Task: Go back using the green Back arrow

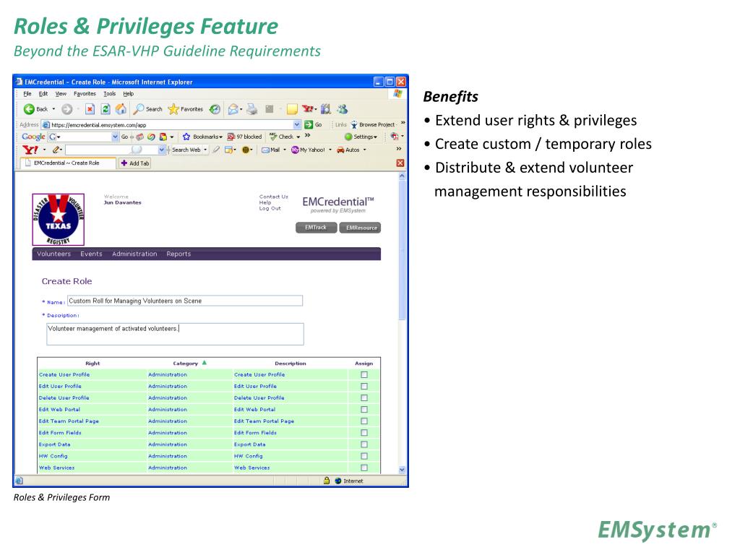Action: click(x=29, y=109)
